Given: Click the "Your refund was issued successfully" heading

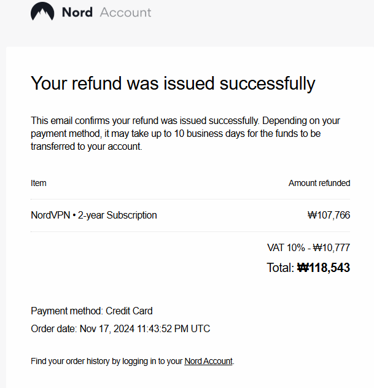Looking at the screenshot, I should click(x=173, y=83).
